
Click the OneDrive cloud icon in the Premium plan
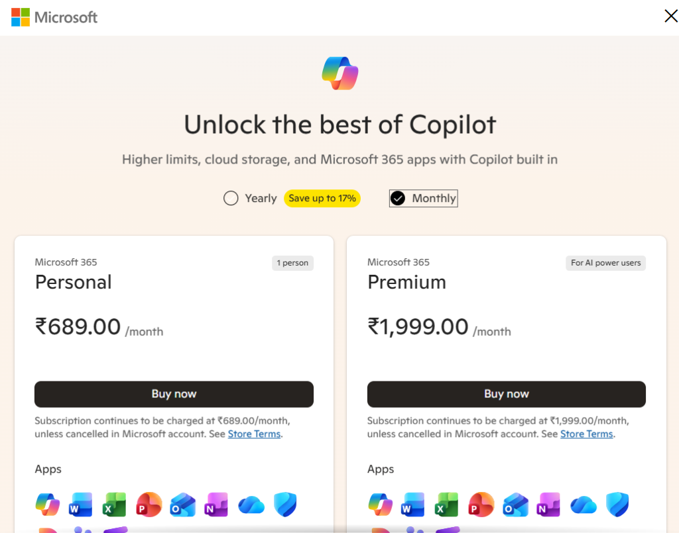coord(584,505)
